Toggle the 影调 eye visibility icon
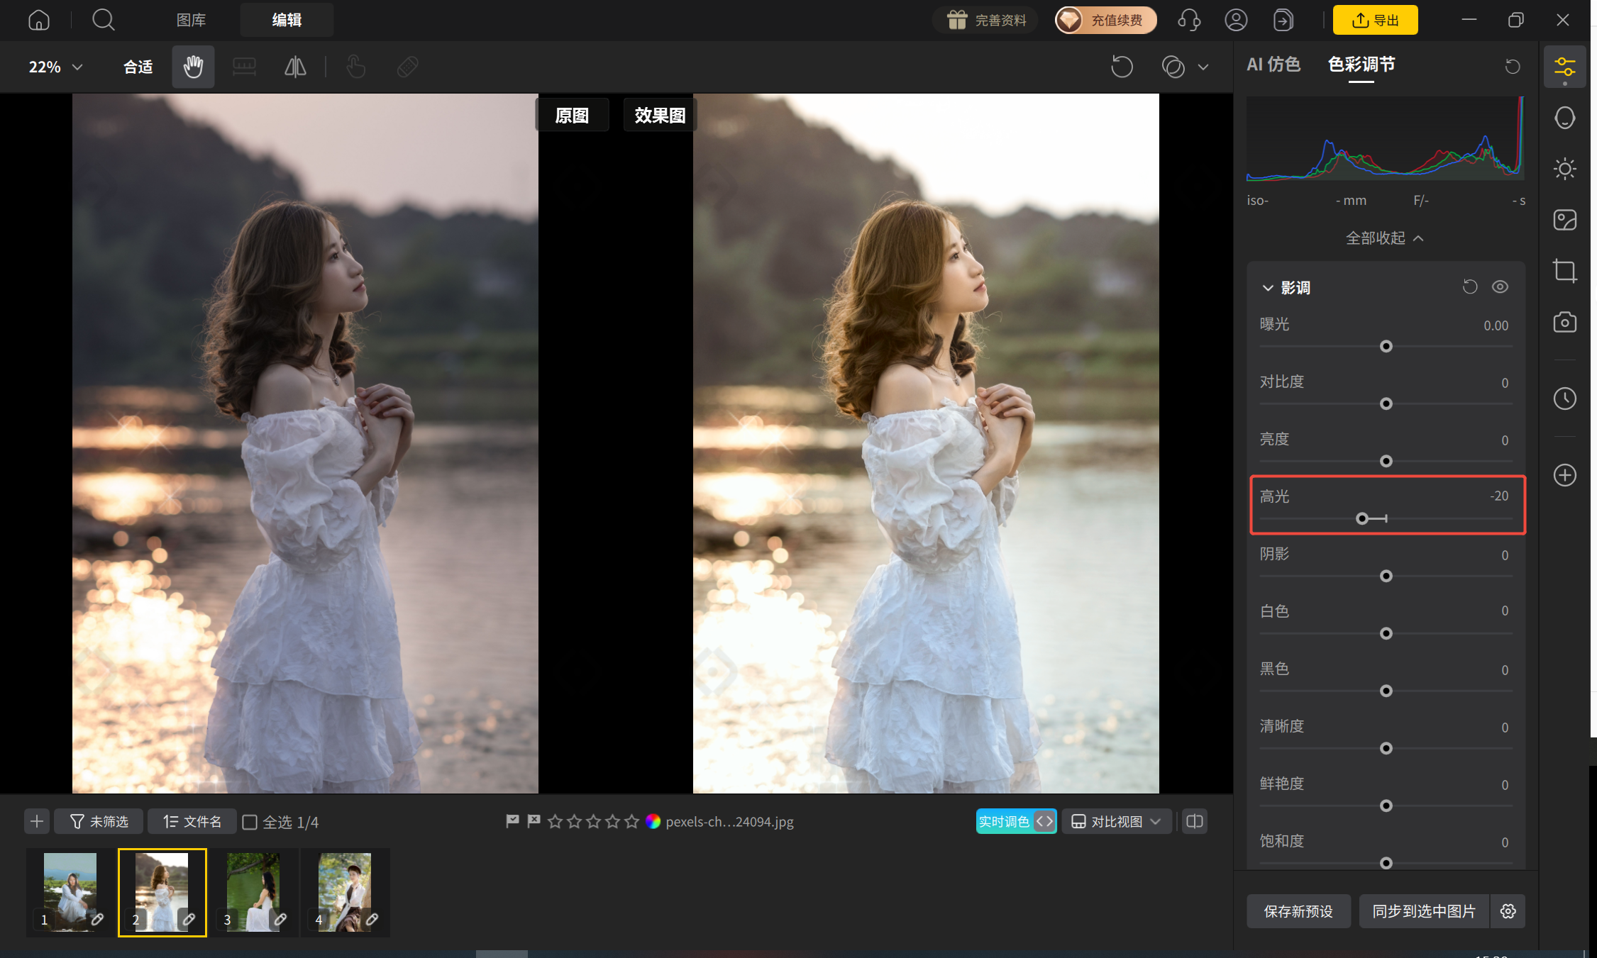This screenshot has height=958, width=1597. pyautogui.click(x=1500, y=286)
